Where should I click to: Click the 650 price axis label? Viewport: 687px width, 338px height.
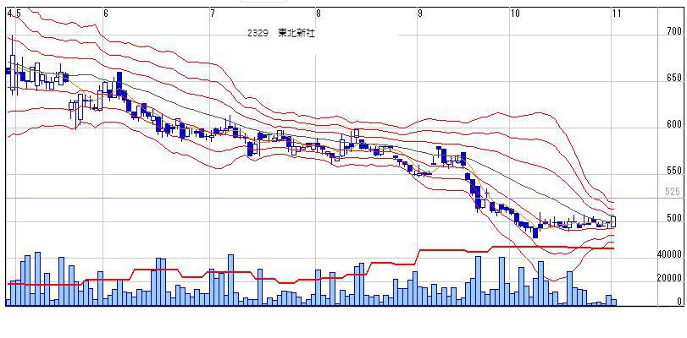click(x=674, y=78)
